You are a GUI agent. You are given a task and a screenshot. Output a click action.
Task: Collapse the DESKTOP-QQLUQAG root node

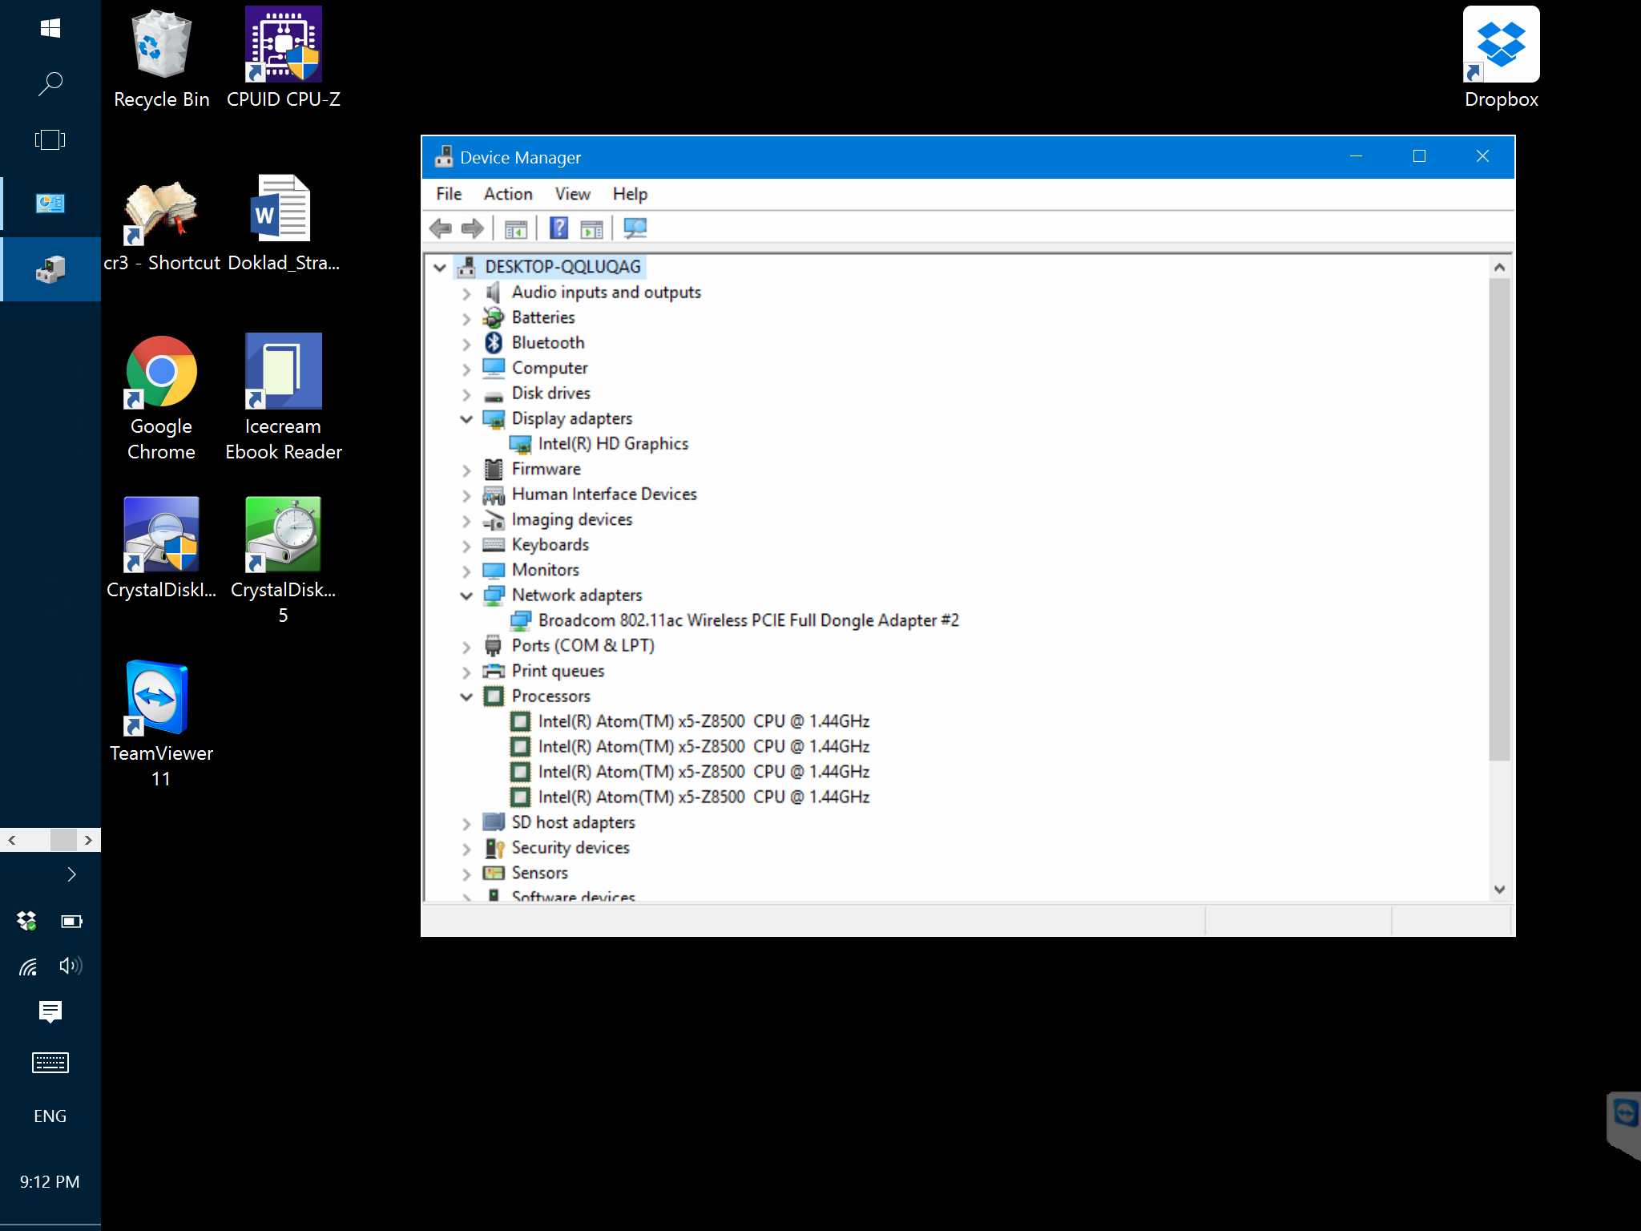(x=440, y=267)
